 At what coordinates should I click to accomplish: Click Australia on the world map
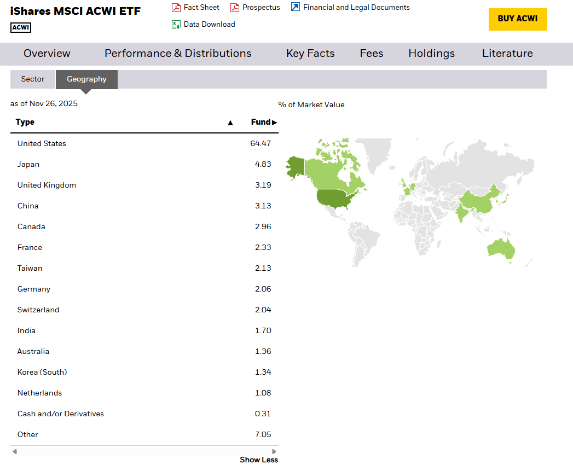(501, 247)
